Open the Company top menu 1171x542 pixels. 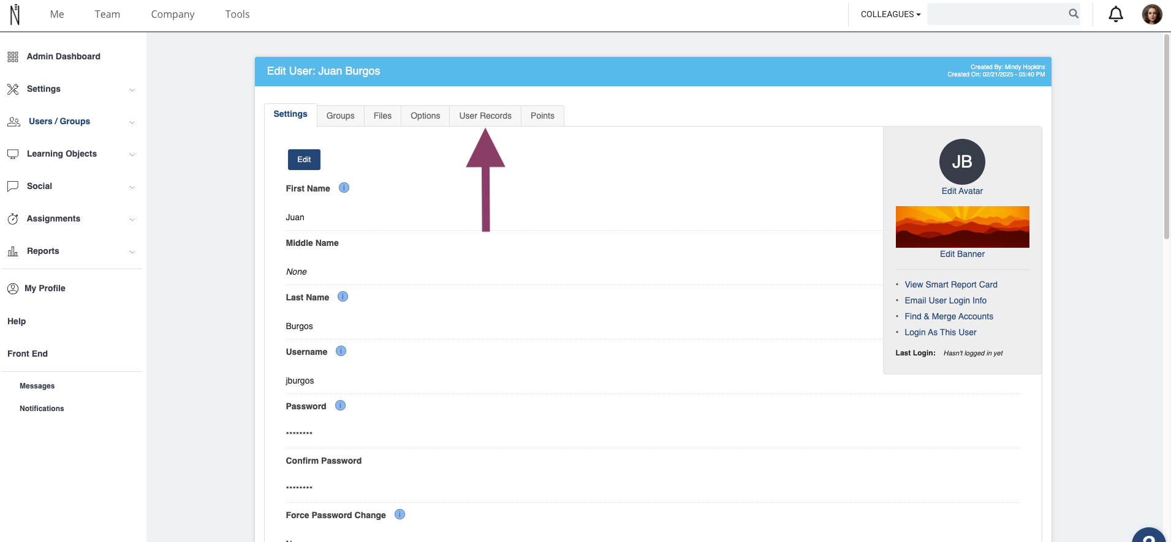pos(173,14)
